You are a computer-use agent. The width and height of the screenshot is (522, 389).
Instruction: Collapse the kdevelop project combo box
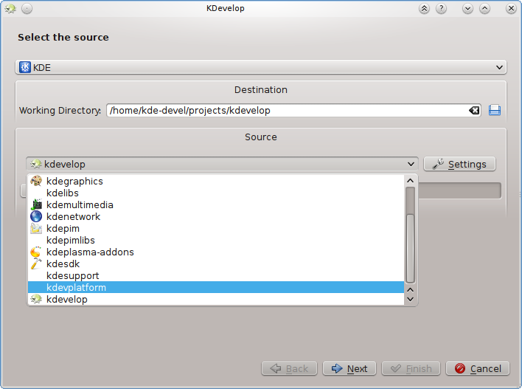coord(222,164)
